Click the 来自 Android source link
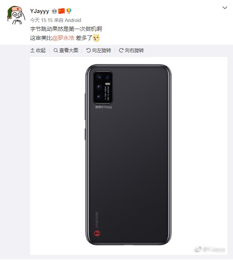The width and height of the screenshot is (233, 260). tap(68, 20)
